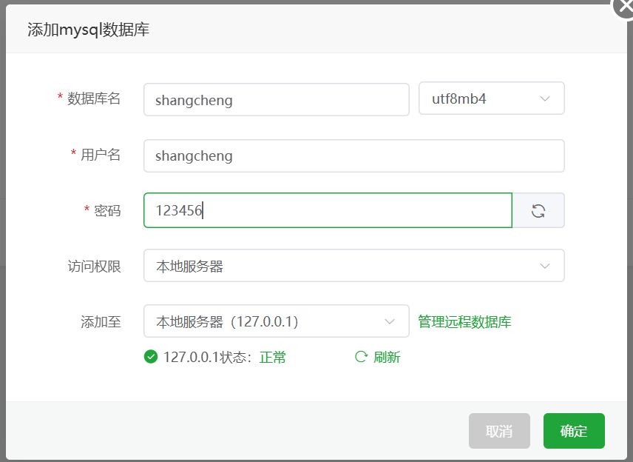Click the 正常 status text
This screenshot has width=633, height=462.
(x=272, y=358)
